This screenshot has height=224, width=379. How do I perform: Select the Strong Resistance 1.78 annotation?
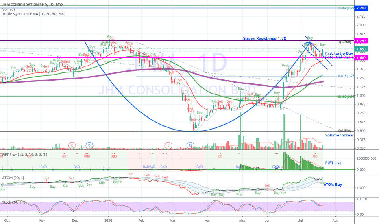264,38
